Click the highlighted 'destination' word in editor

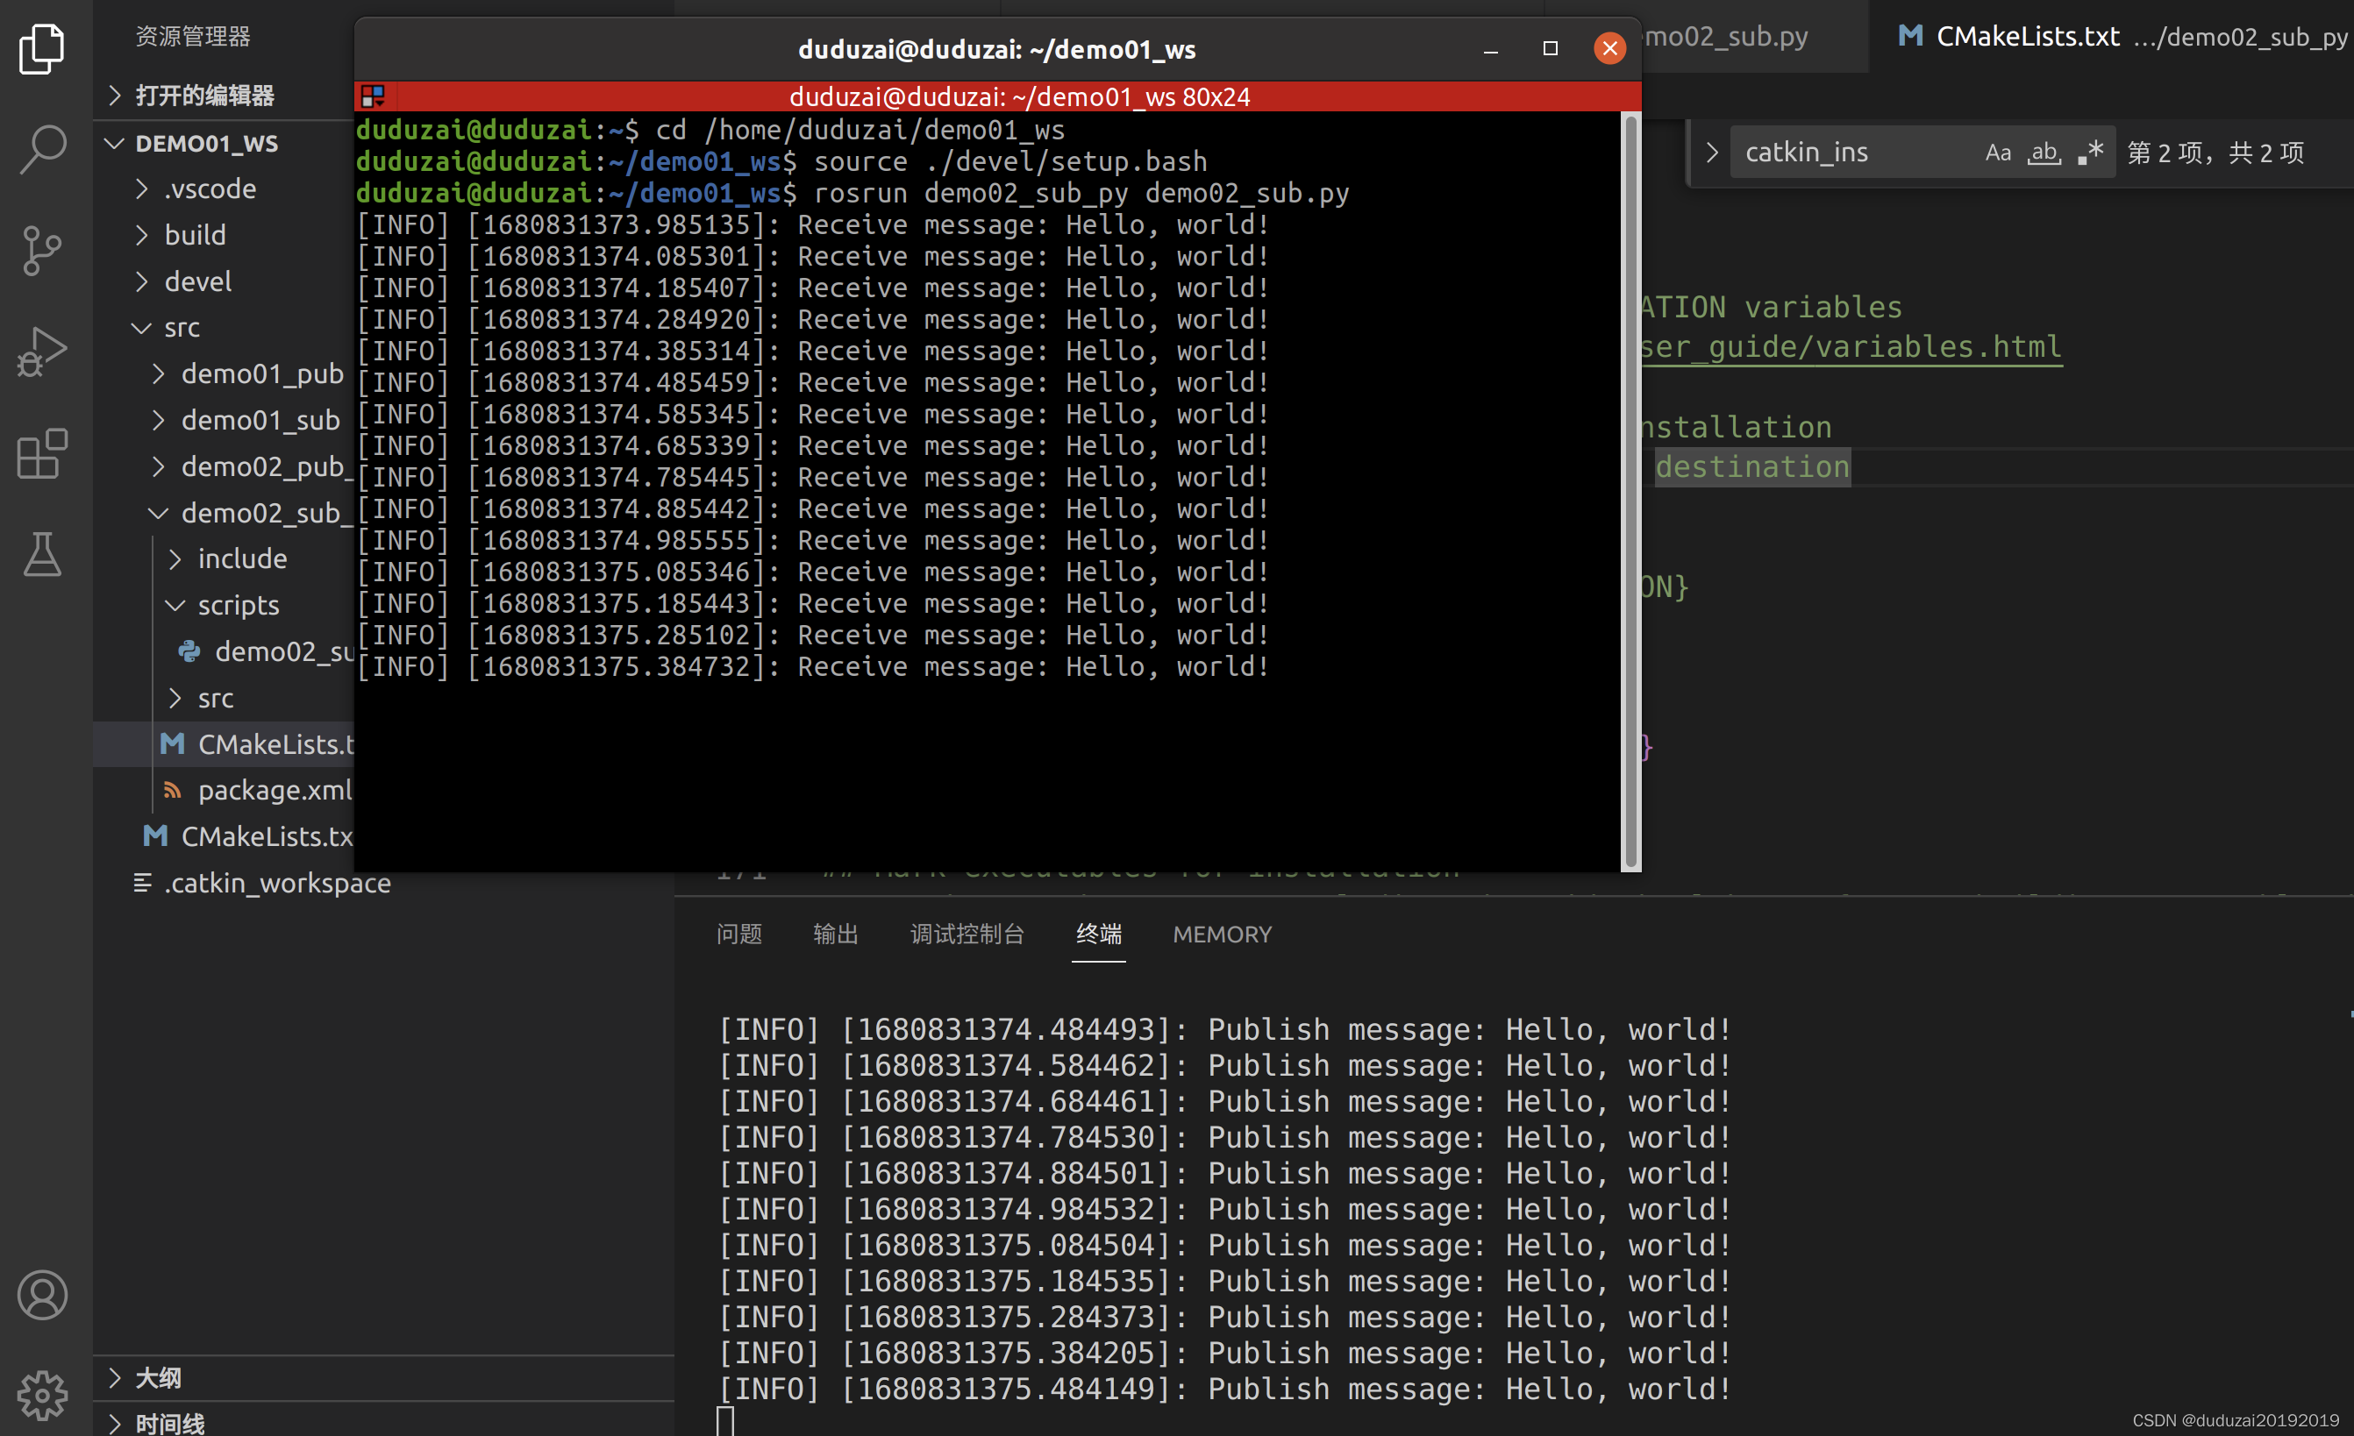click(1752, 467)
